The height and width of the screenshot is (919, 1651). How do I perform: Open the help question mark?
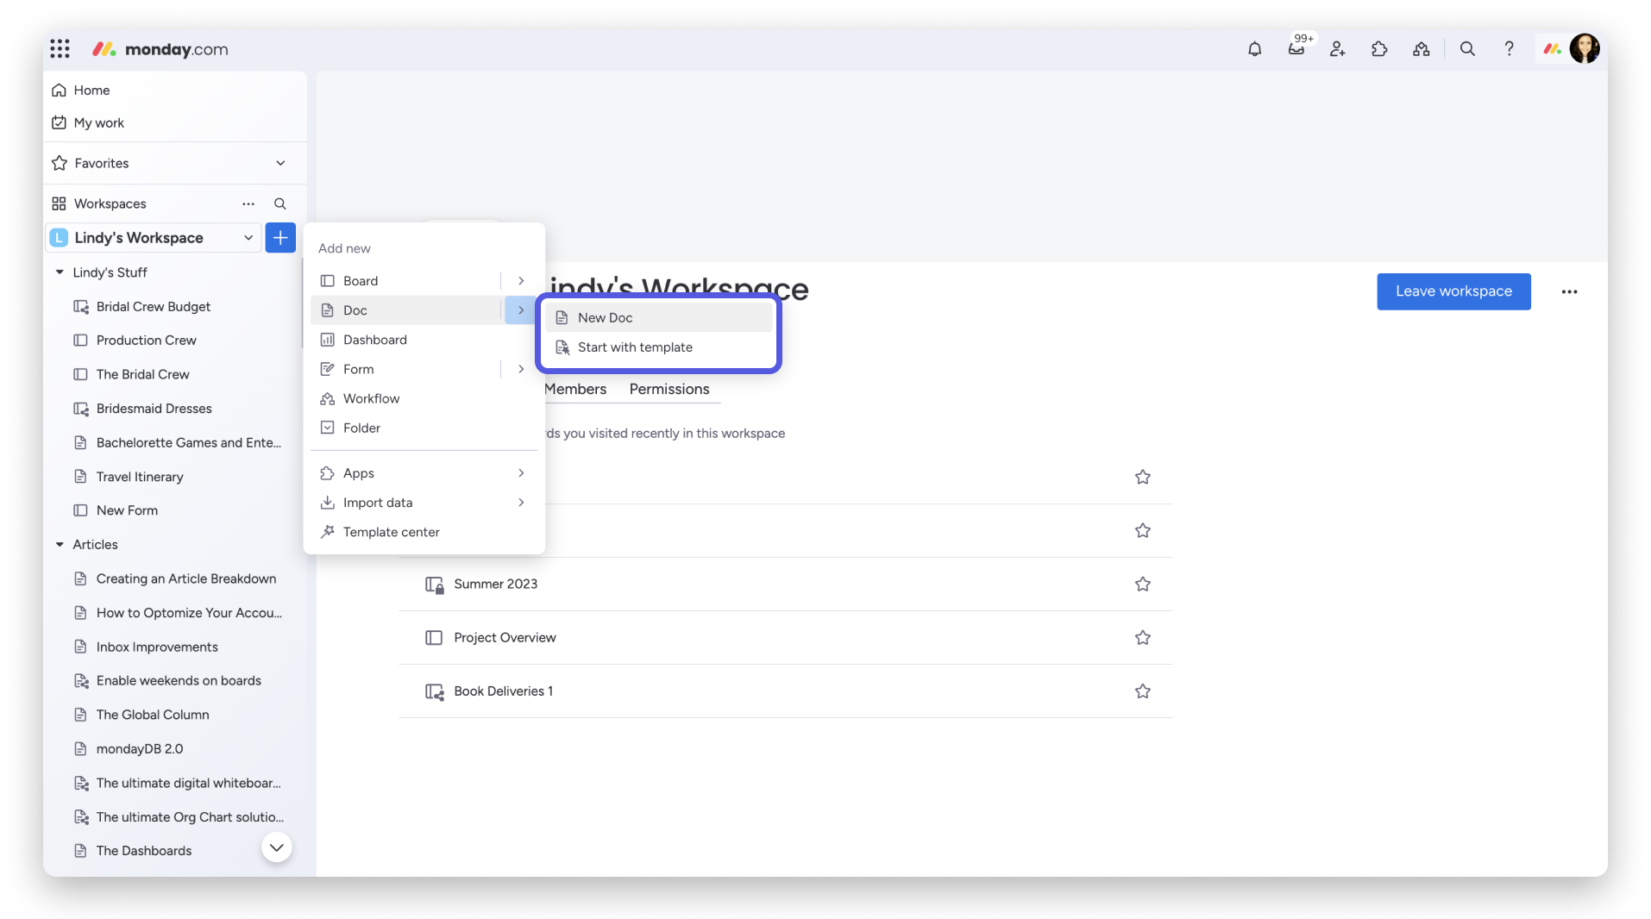[1509, 49]
